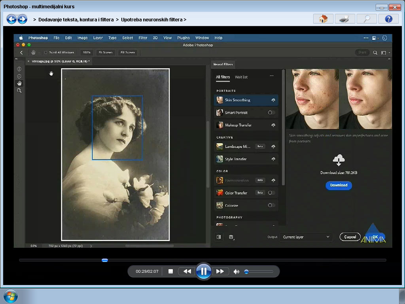Click the Cancel button
405x304 pixels.
350,237
